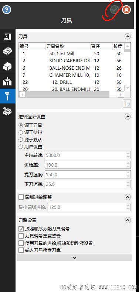Image resolution: width=139 pixels, height=292 pixels.
Task: Collapse the 刀路设置 section
Action: [128, 220]
